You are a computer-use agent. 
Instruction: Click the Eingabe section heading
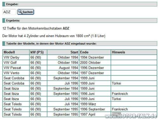pos(80,4)
